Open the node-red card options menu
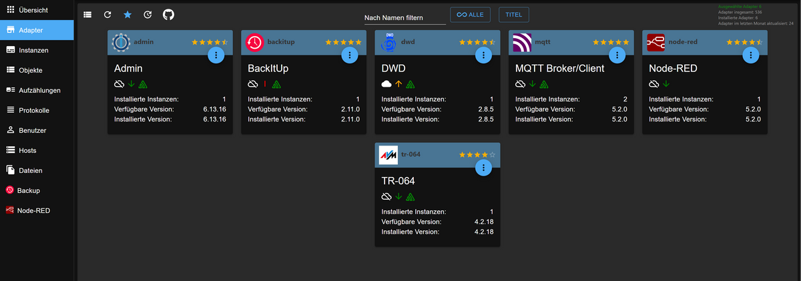Image resolution: width=801 pixels, height=281 pixels. [x=750, y=55]
